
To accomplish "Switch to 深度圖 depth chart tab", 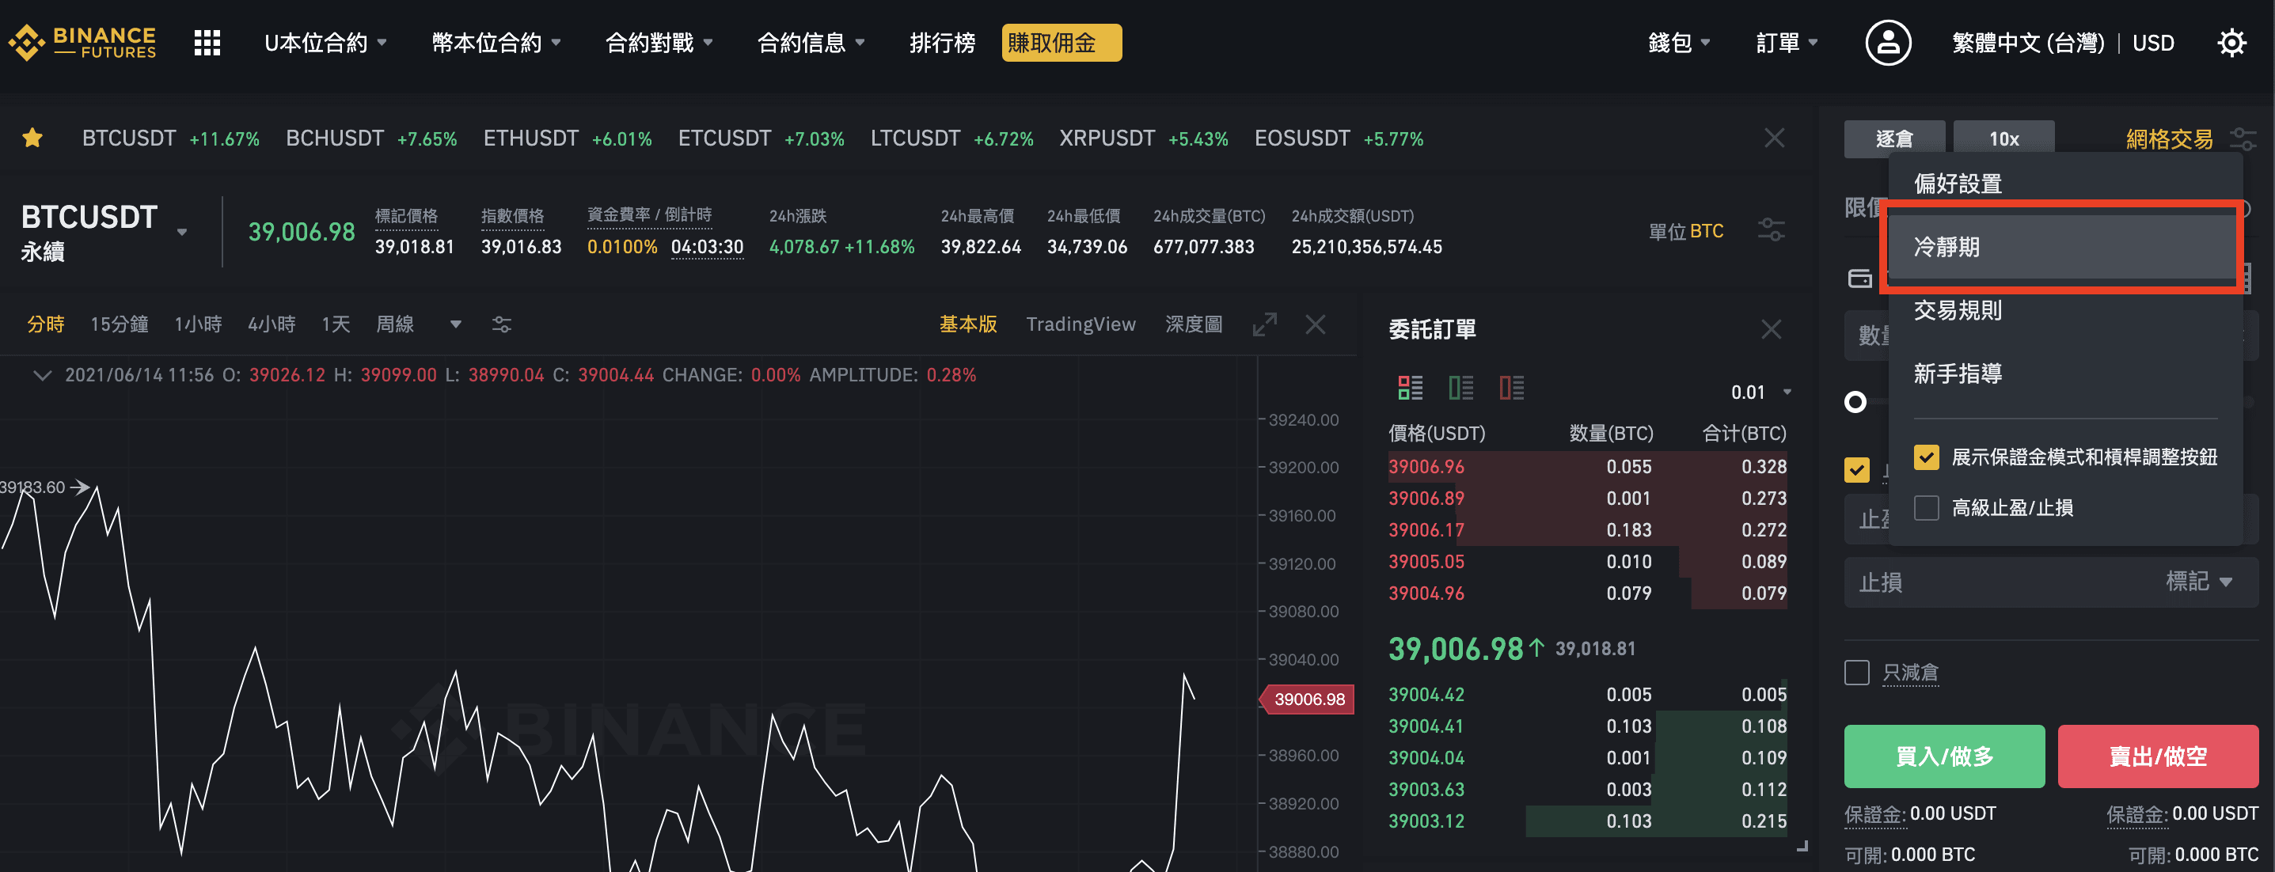I will (1193, 324).
